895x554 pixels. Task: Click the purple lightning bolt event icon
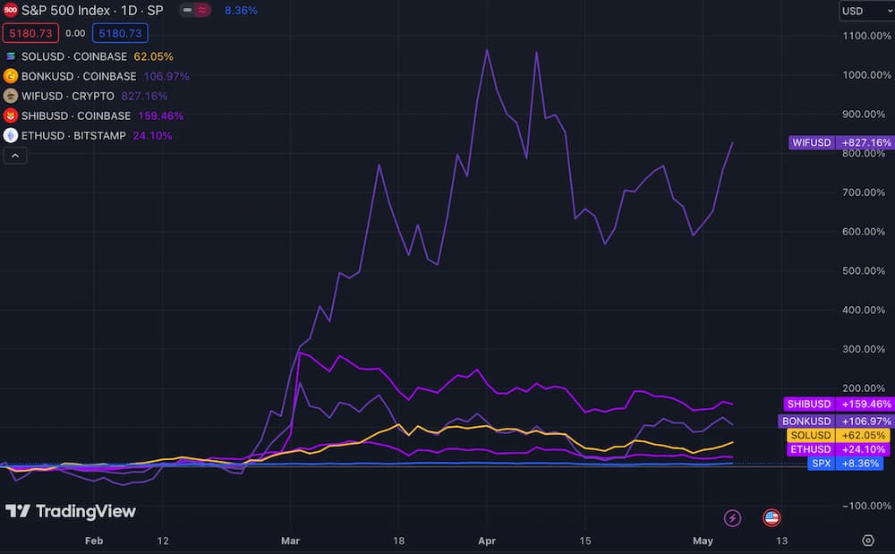click(x=733, y=517)
